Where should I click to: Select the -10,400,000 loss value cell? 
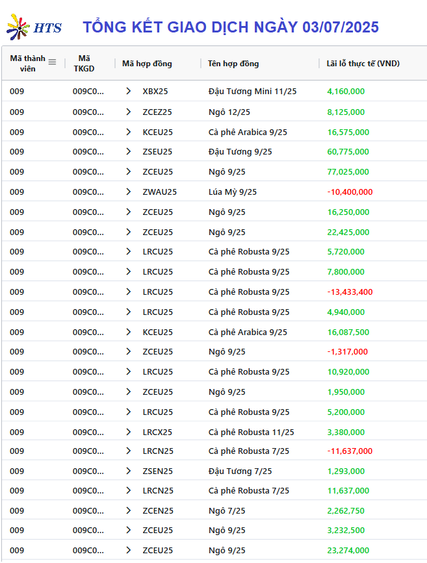click(x=350, y=192)
